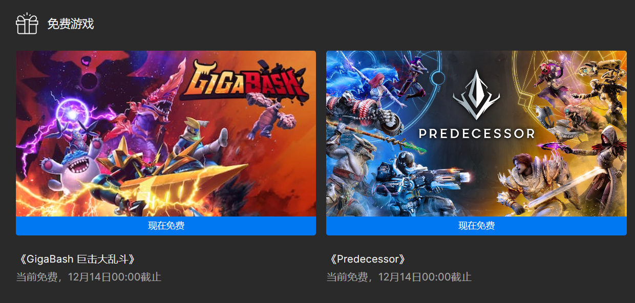635x303 pixels.
Task: Click the GigaBash 12月14日 expiry text
Action: click(x=89, y=277)
